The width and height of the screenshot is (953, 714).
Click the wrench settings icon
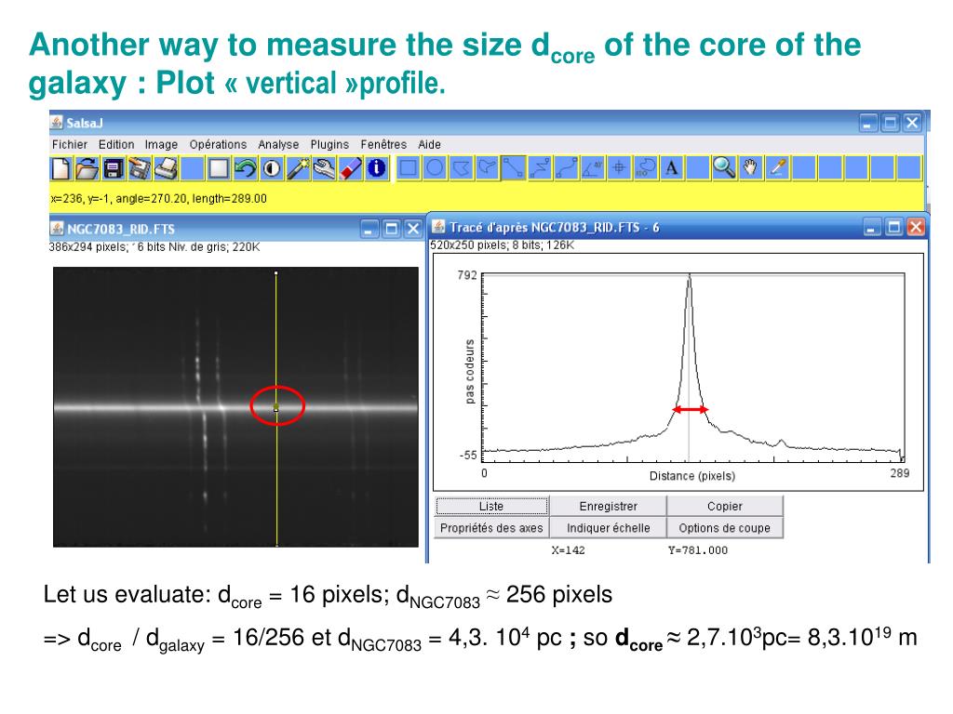pyautogui.click(x=324, y=168)
